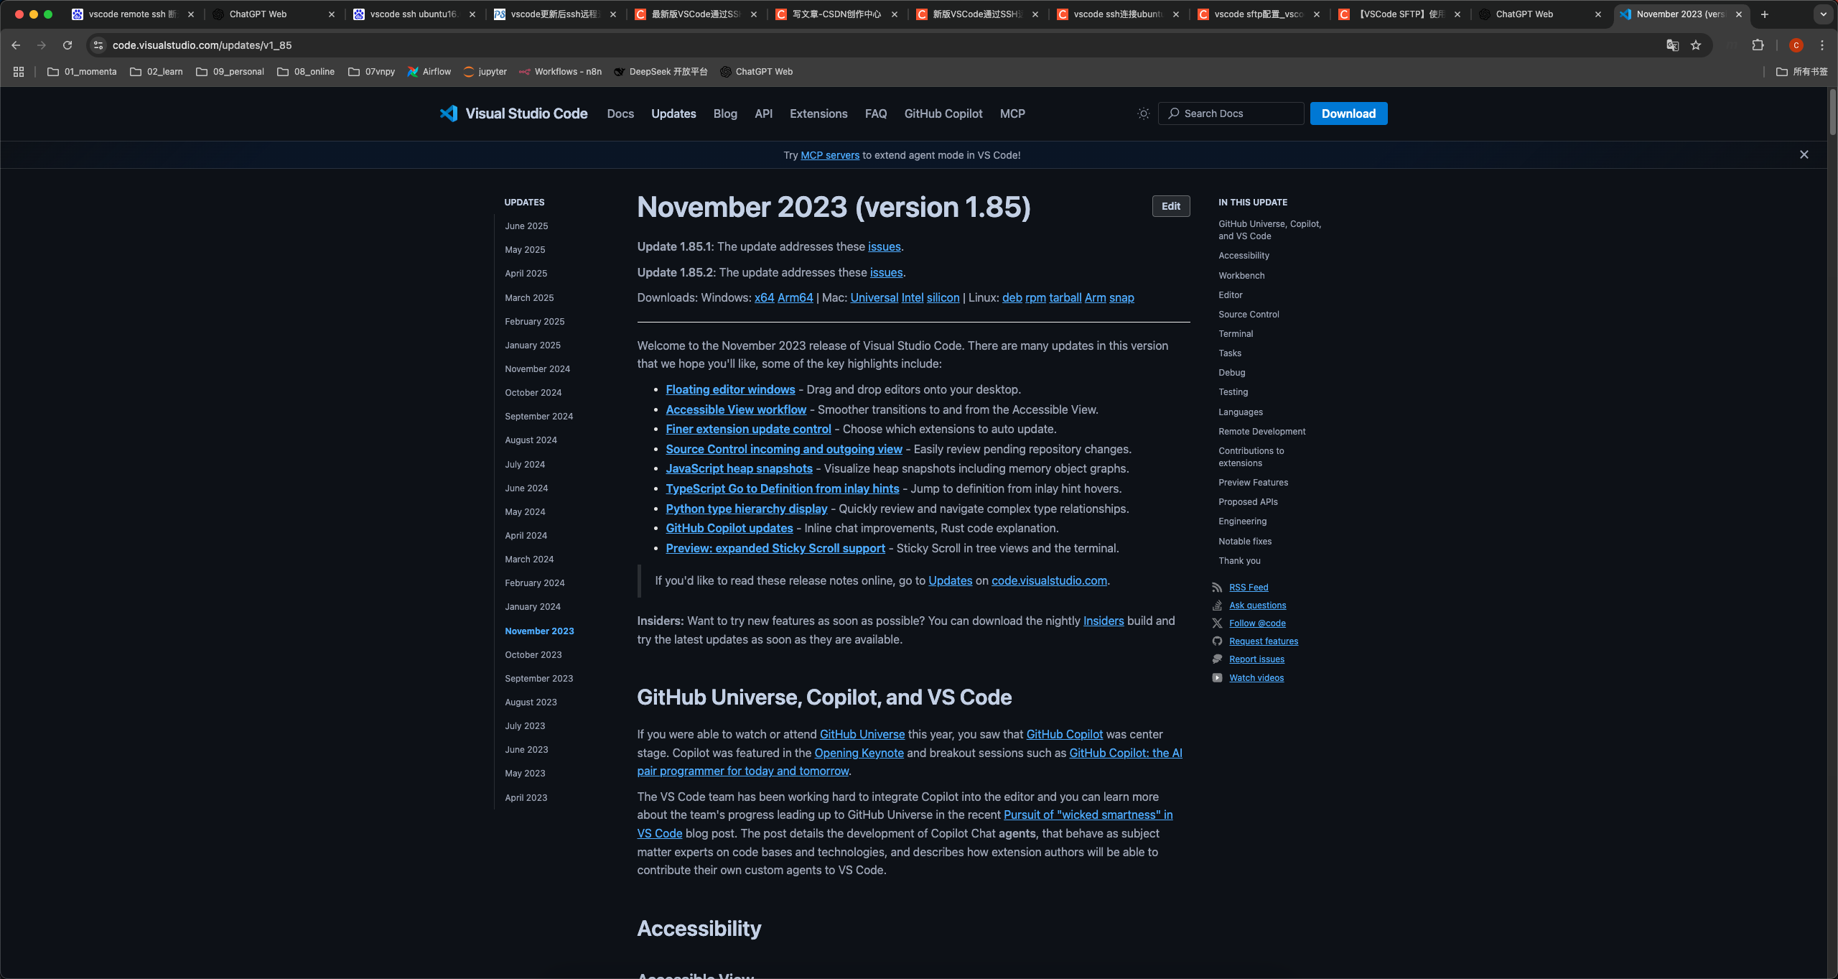The width and height of the screenshot is (1838, 979).
Task: Bookmark this page with the star icon
Action: (x=1696, y=45)
